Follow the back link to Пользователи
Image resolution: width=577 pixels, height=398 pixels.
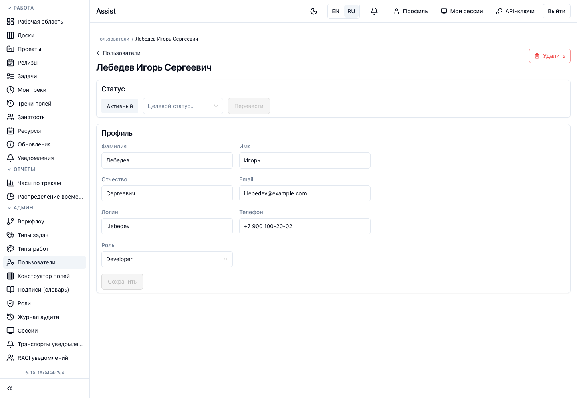pos(119,53)
